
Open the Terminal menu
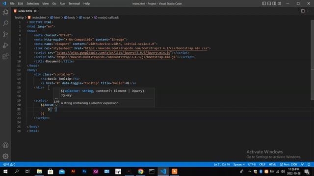(x=74, y=3)
